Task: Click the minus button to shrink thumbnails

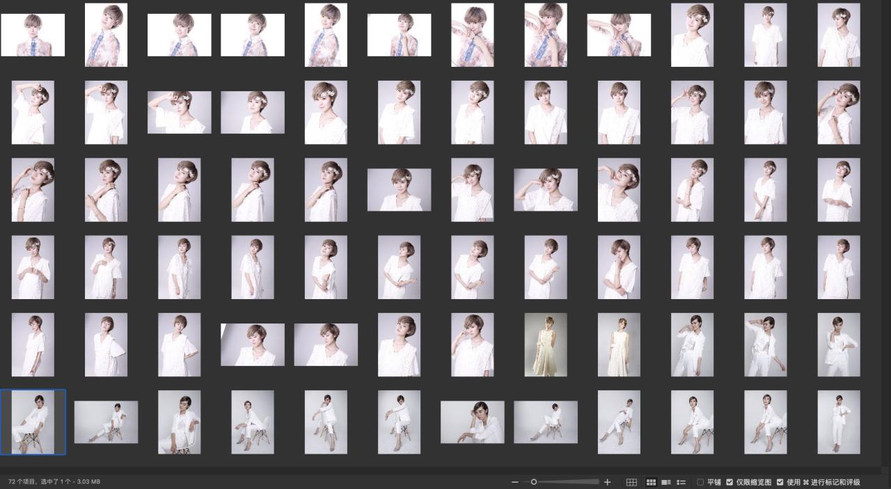Action: (x=515, y=482)
